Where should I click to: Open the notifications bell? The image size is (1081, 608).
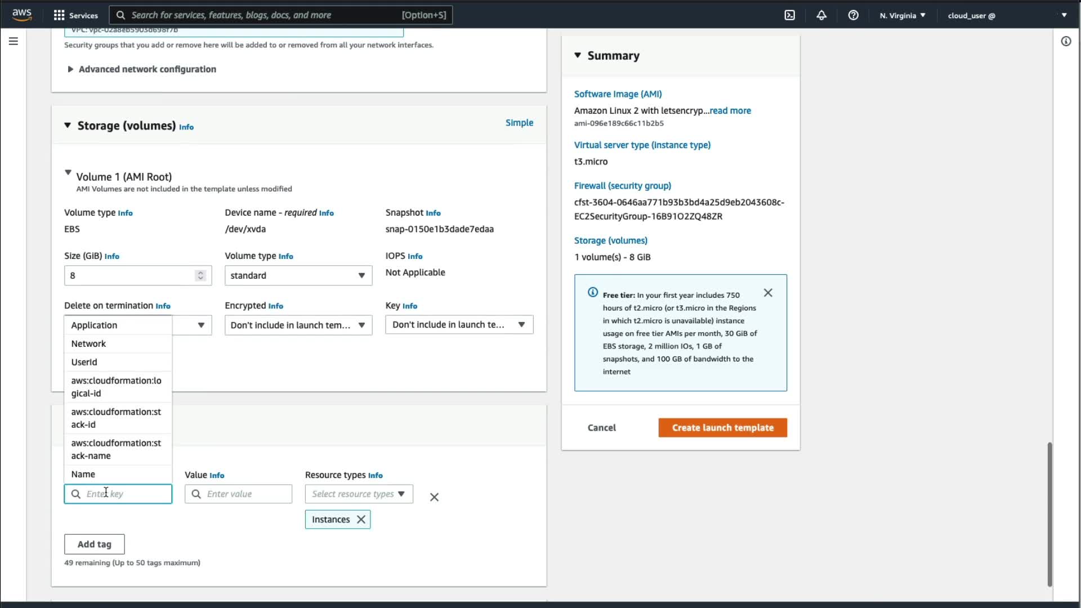tap(821, 15)
